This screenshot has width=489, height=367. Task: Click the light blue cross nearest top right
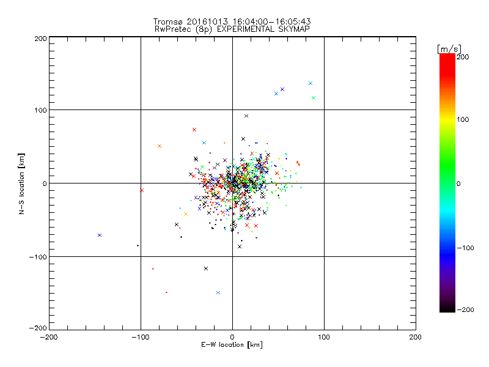[311, 83]
